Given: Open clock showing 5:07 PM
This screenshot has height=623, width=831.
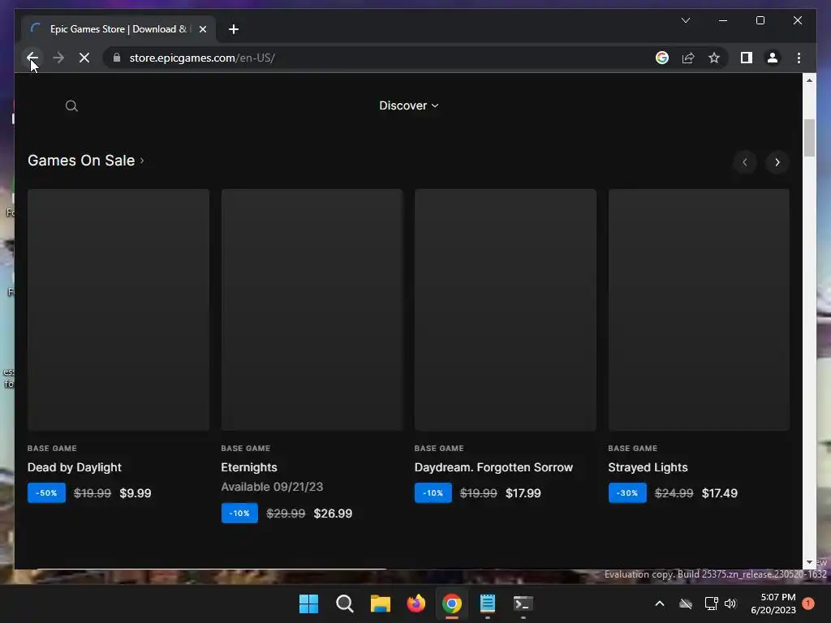Looking at the screenshot, I should tap(773, 604).
